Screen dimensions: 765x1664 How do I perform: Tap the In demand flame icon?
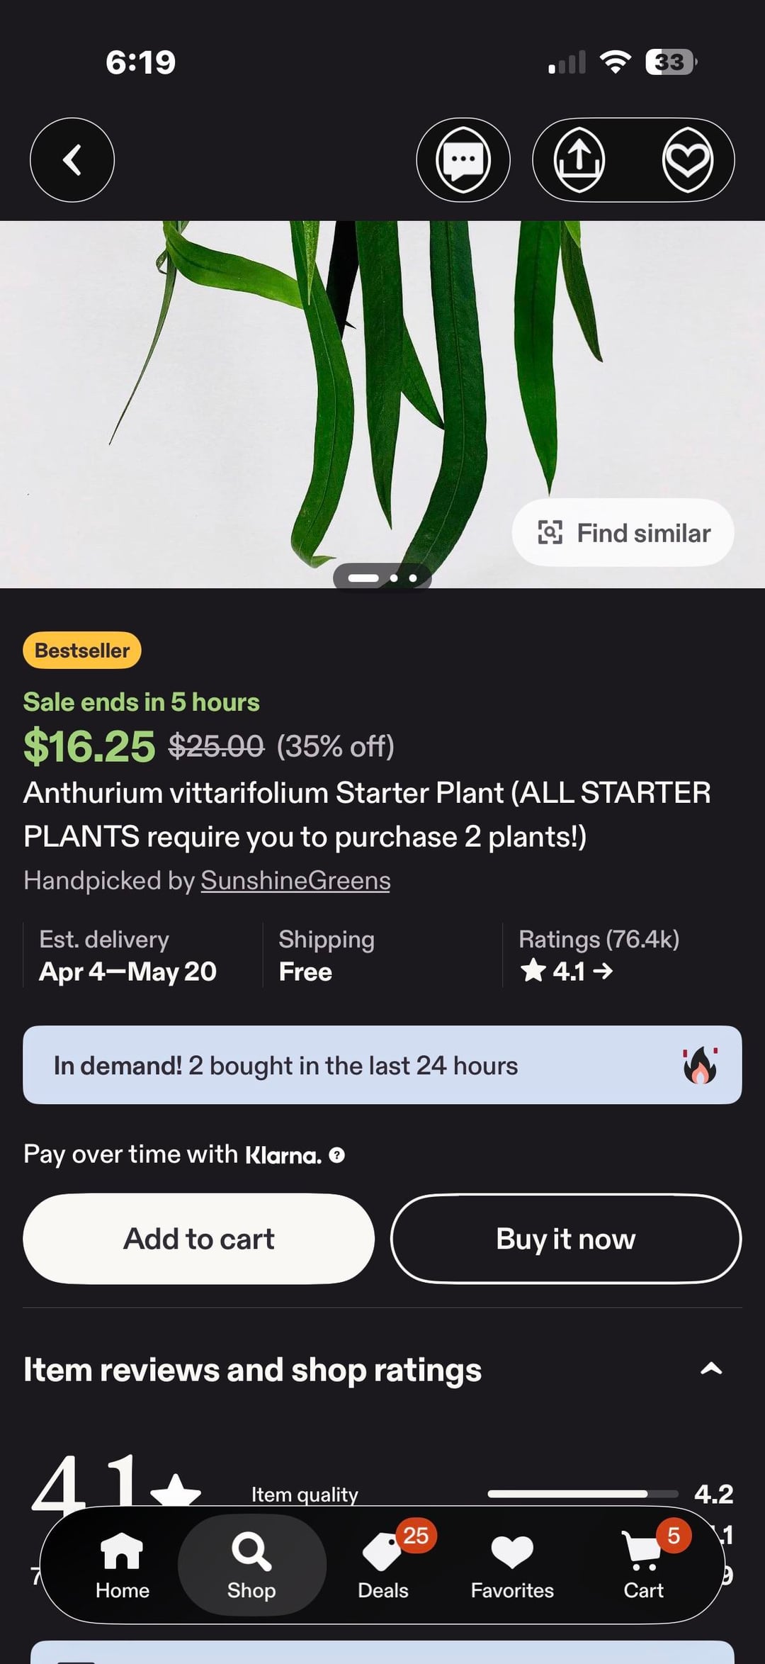click(x=700, y=1065)
